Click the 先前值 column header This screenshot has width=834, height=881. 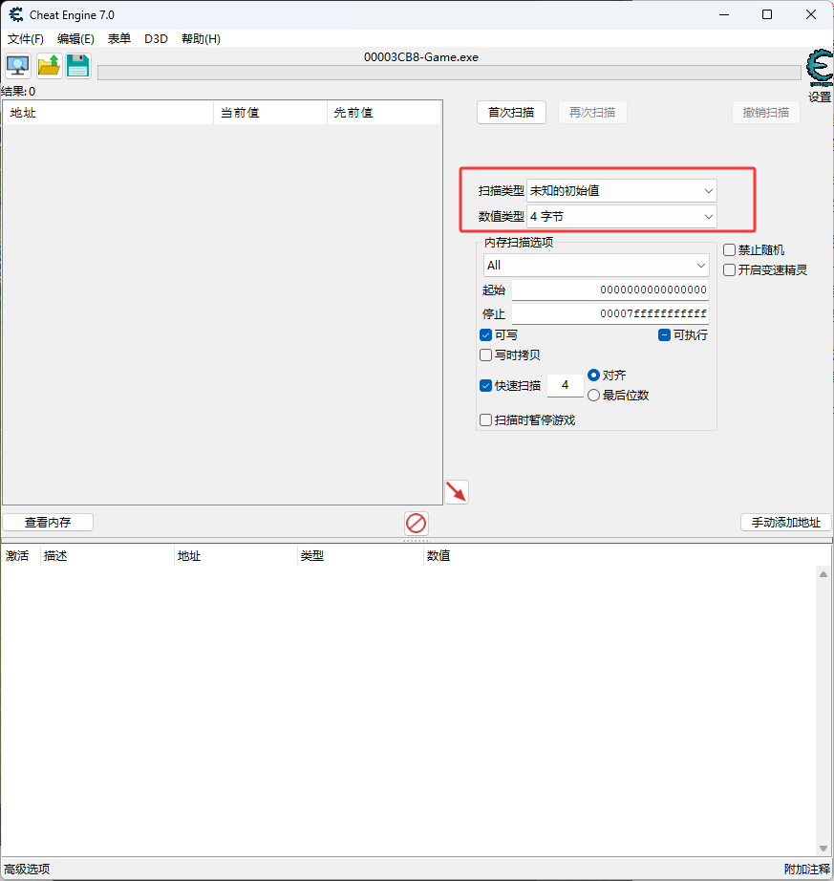(384, 113)
